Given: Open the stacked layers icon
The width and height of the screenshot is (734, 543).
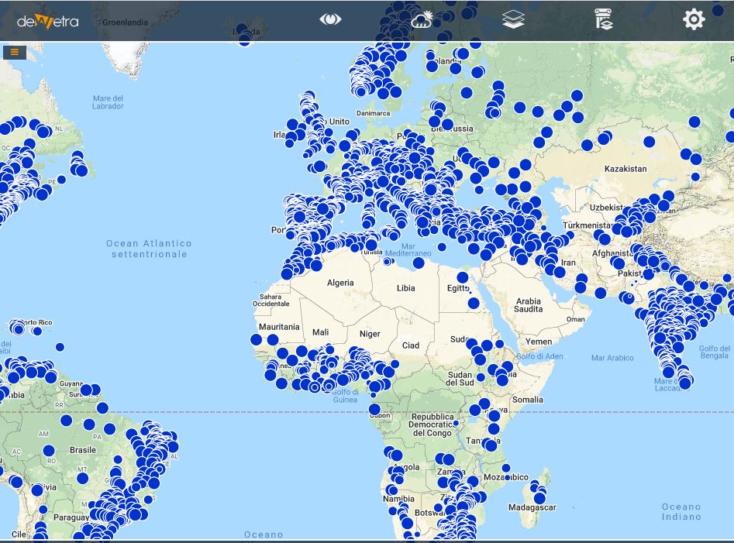Looking at the screenshot, I should [513, 19].
